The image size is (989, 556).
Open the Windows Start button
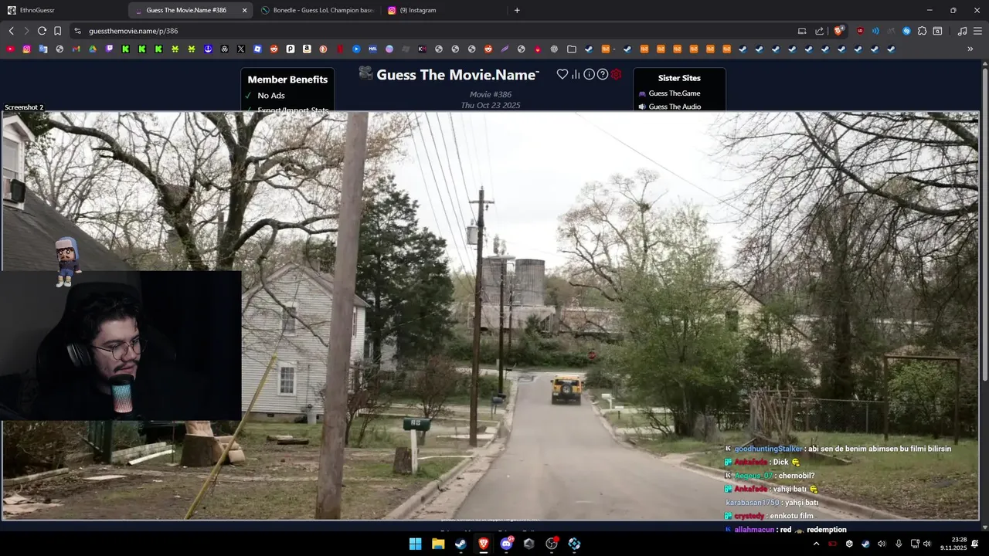[x=415, y=544]
